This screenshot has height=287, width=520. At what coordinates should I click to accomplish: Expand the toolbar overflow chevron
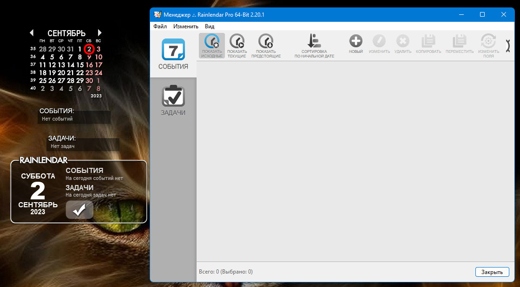508,46
